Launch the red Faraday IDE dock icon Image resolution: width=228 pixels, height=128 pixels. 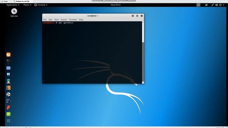point(9,107)
